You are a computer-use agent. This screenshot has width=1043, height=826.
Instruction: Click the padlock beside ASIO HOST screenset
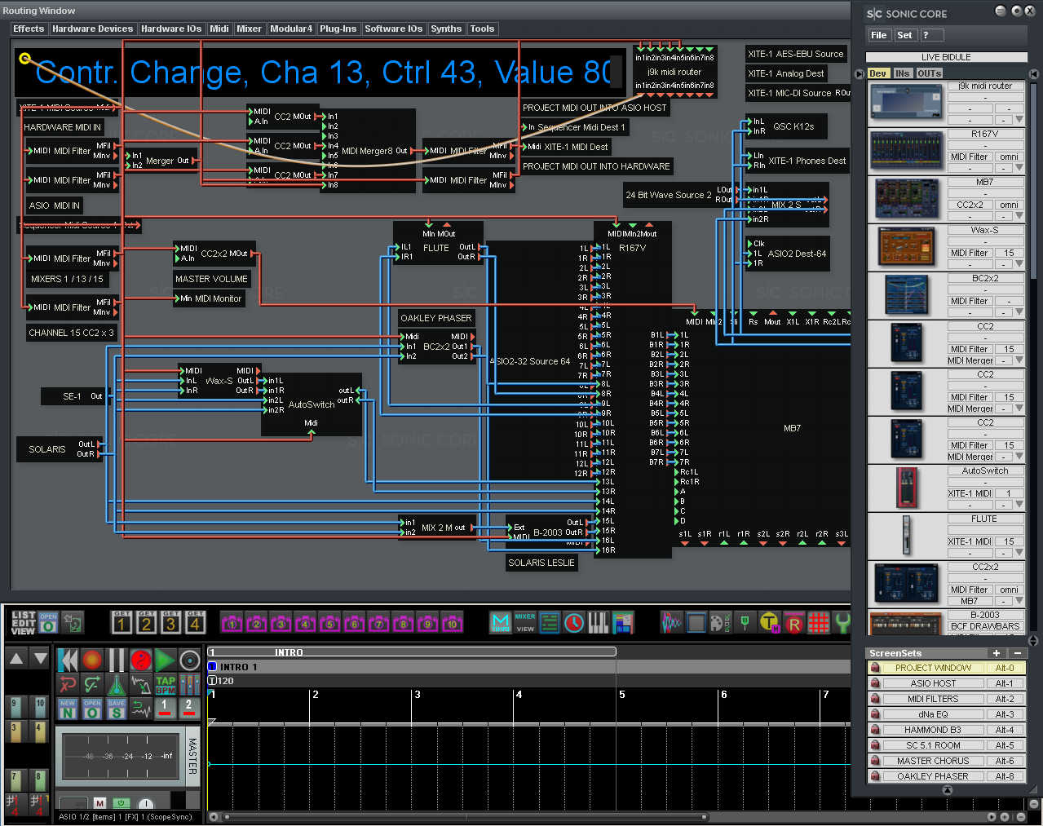[875, 683]
